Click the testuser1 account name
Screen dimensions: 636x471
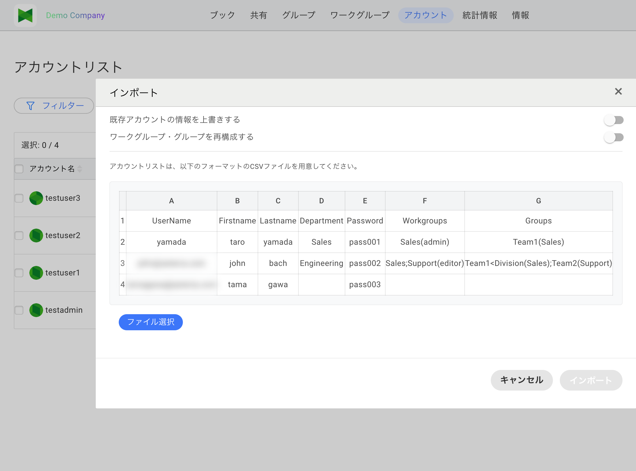[62, 273]
